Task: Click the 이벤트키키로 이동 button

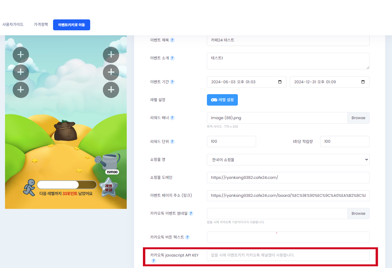Action: click(72, 25)
